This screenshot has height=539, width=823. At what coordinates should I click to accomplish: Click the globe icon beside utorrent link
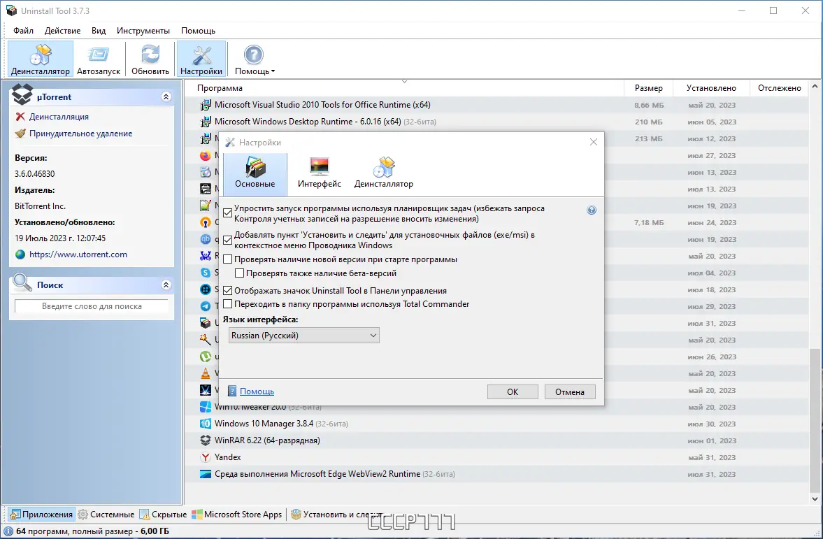point(20,254)
